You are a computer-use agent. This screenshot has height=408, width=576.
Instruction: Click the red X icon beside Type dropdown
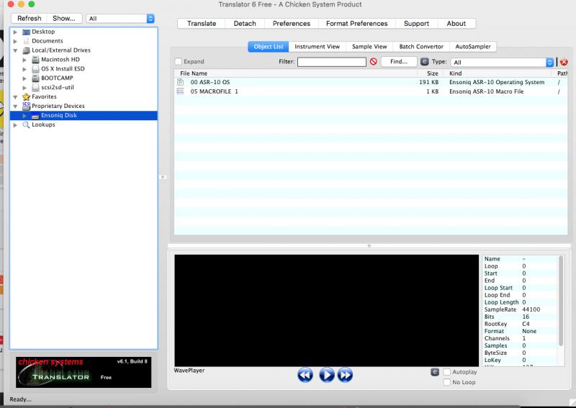tap(564, 62)
